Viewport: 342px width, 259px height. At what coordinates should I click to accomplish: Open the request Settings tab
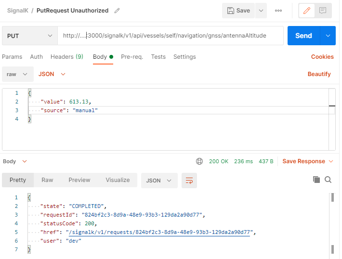[x=184, y=57]
